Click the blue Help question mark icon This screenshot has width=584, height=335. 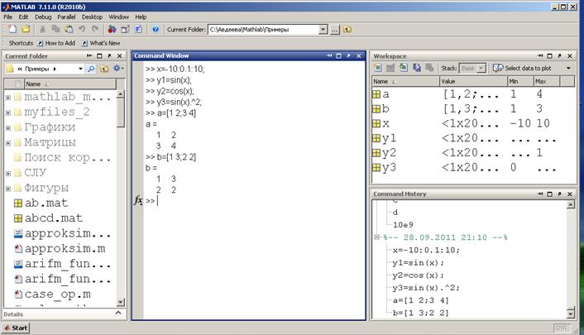[156, 29]
